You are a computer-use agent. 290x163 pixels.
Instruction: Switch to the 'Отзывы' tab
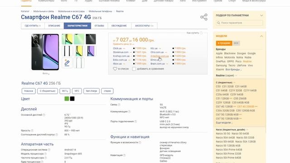[x=99, y=26]
